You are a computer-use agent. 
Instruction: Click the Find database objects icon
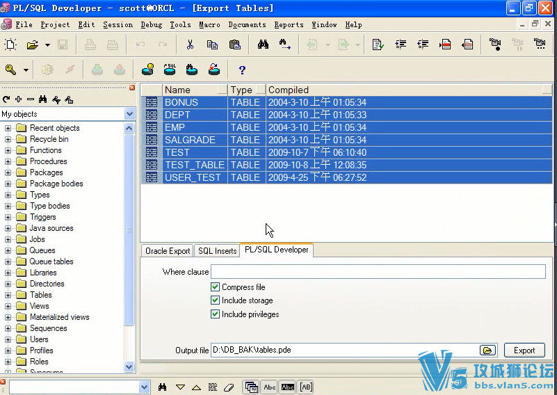192,70
